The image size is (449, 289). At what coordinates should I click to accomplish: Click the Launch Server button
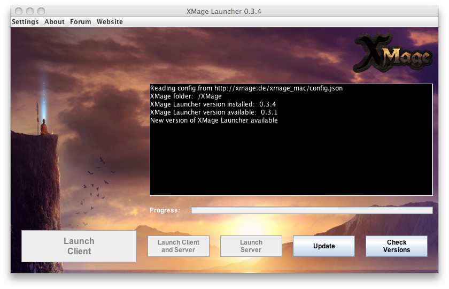click(251, 246)
